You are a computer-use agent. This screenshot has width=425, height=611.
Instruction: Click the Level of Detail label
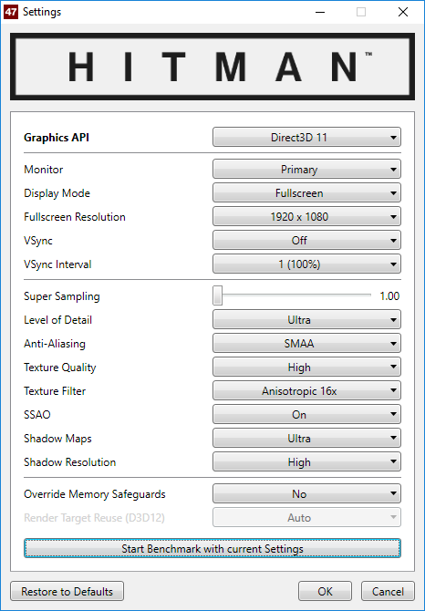pyautogui.click(x=57, y=320)
